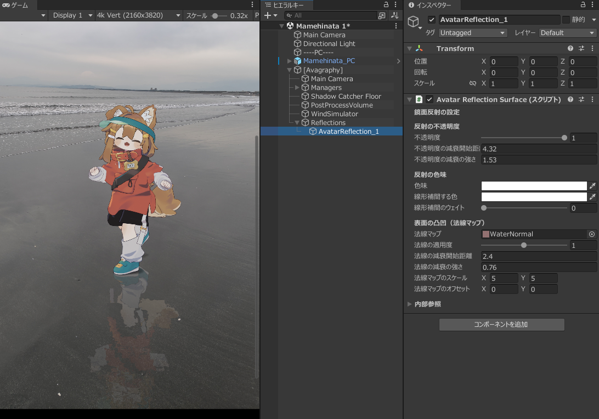599x419 pixels.
Task: Open the Mamehinata_PC prefab arrow
Action: 398,61
